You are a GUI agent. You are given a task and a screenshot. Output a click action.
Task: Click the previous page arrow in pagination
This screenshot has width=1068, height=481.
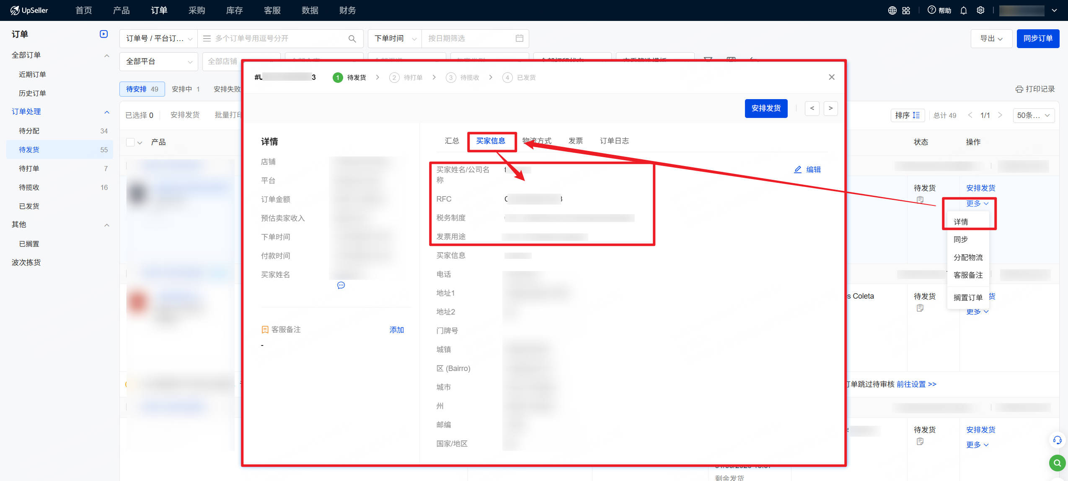coord(970,115)
